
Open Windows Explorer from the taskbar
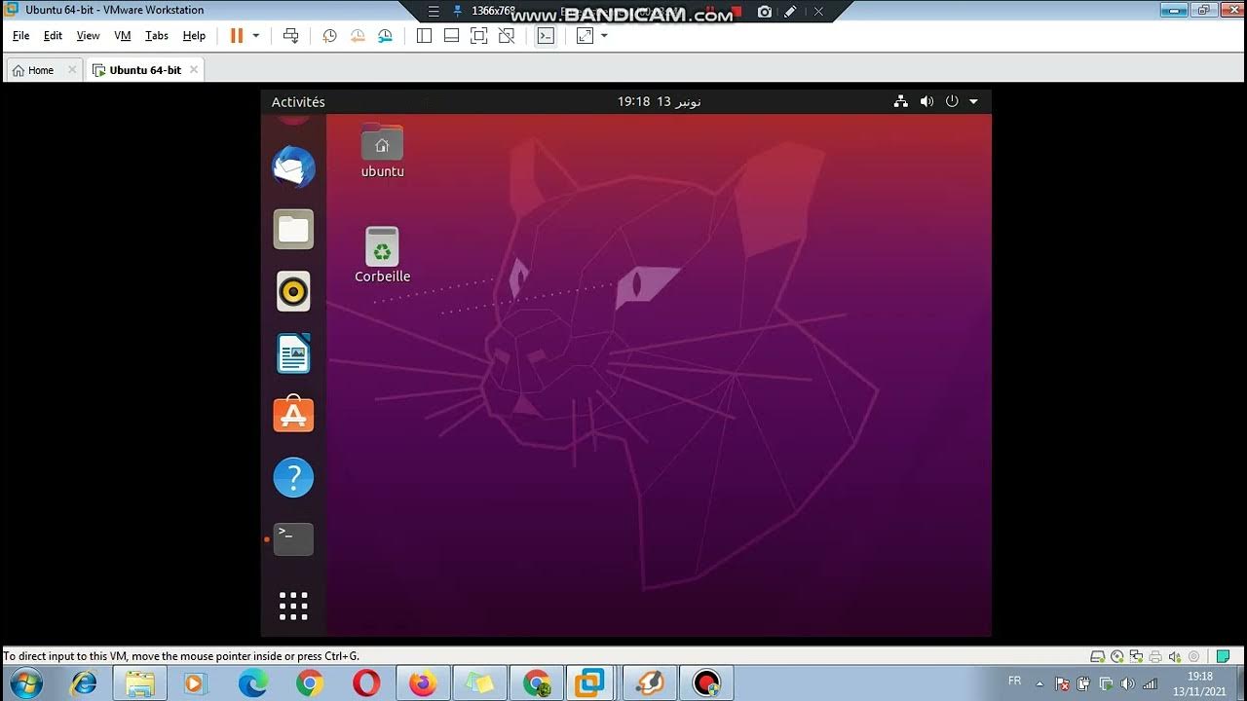[x=139, y=683]
